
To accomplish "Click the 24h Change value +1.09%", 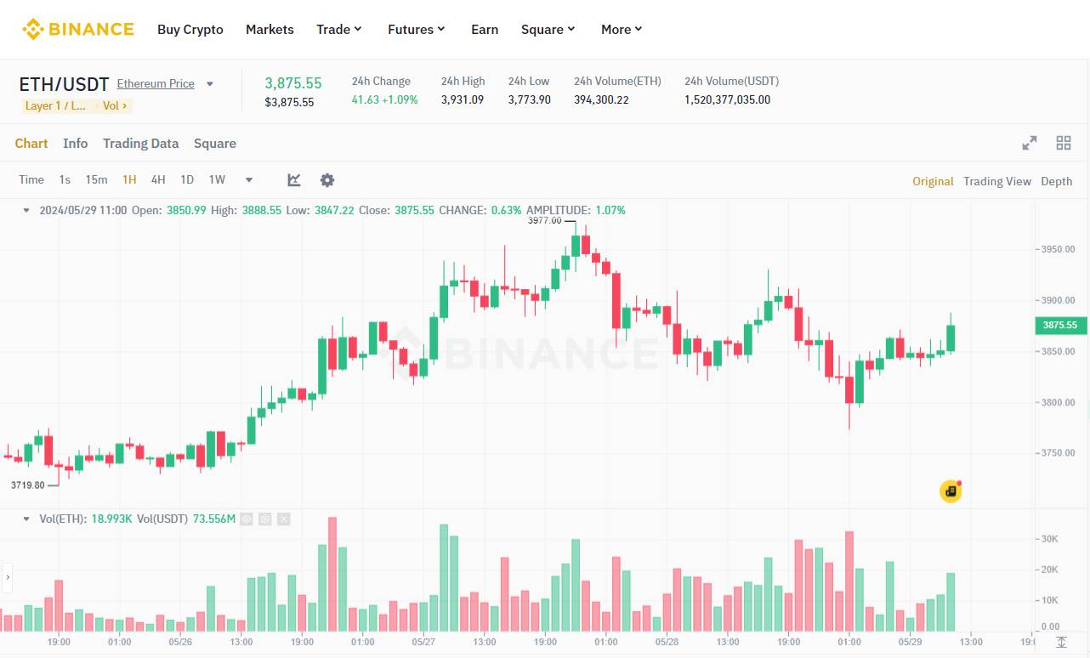I will 400,99.
